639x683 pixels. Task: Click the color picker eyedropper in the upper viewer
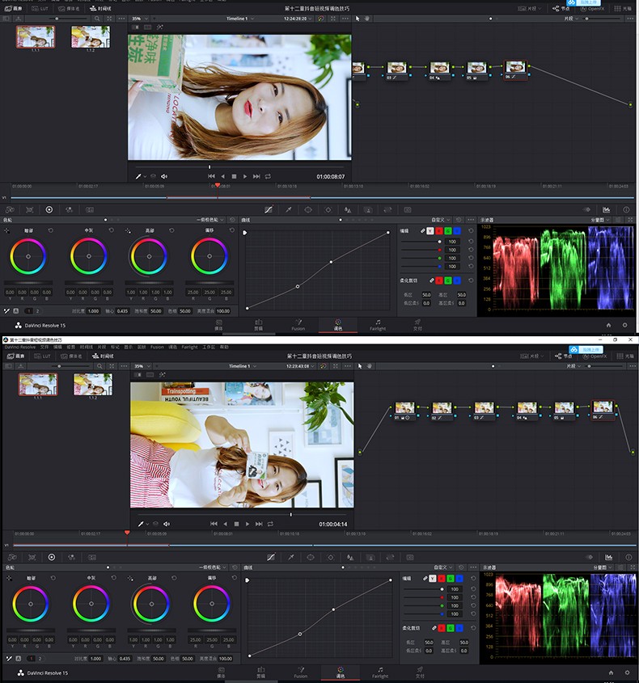coord(138,176)
